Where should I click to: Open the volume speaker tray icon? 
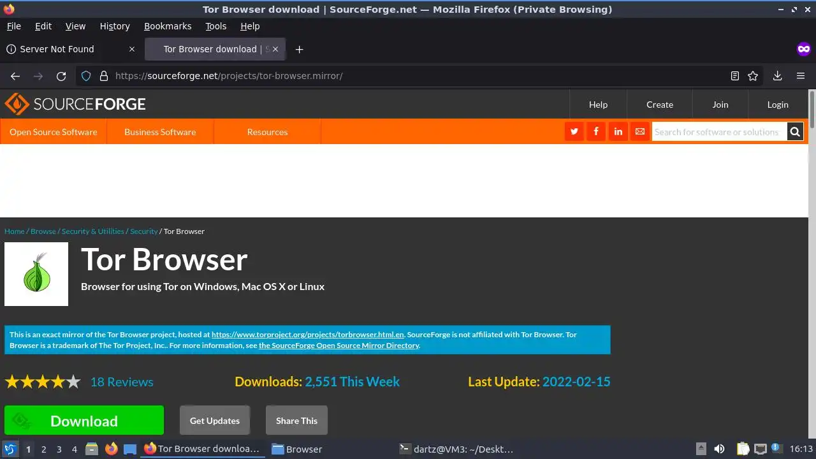coord(719,449)
